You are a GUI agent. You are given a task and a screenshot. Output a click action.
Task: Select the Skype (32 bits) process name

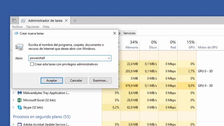point(33,107)
